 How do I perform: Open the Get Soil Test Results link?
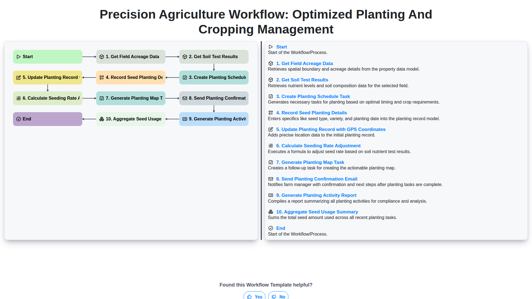[x=302, y=80]
